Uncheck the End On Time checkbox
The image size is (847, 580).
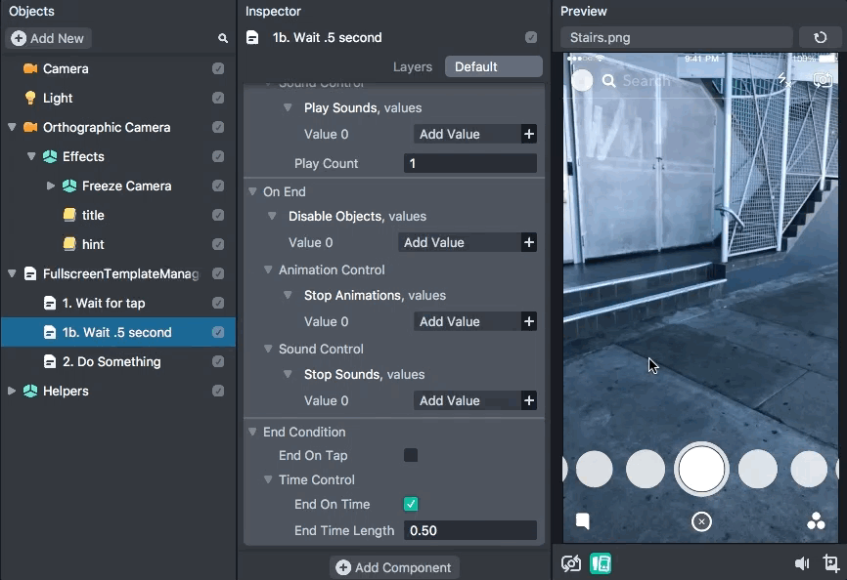(411, 505)
